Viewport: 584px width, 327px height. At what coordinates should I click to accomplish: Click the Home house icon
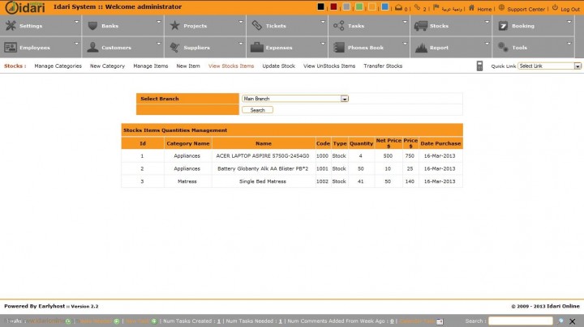point(471,7)
